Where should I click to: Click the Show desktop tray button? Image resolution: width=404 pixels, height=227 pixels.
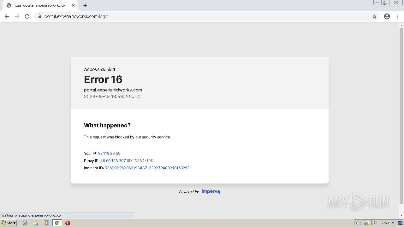(401, 223)
